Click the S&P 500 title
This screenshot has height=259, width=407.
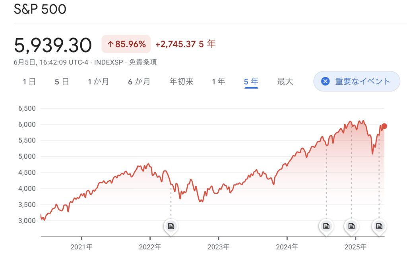click(40, 9)
